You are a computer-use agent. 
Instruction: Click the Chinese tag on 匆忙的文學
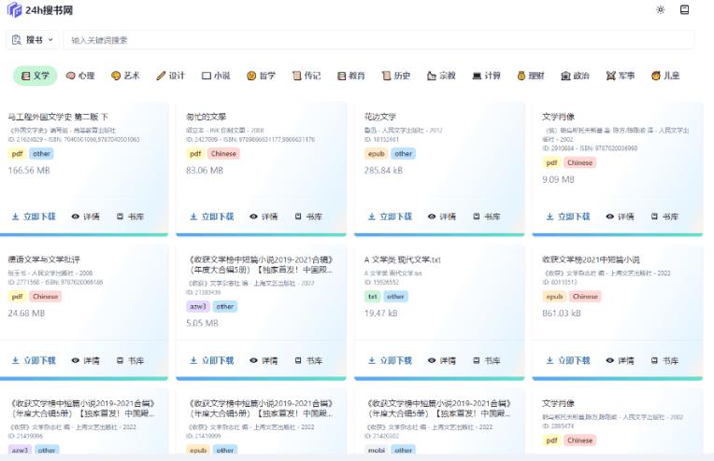click(223, 154)
